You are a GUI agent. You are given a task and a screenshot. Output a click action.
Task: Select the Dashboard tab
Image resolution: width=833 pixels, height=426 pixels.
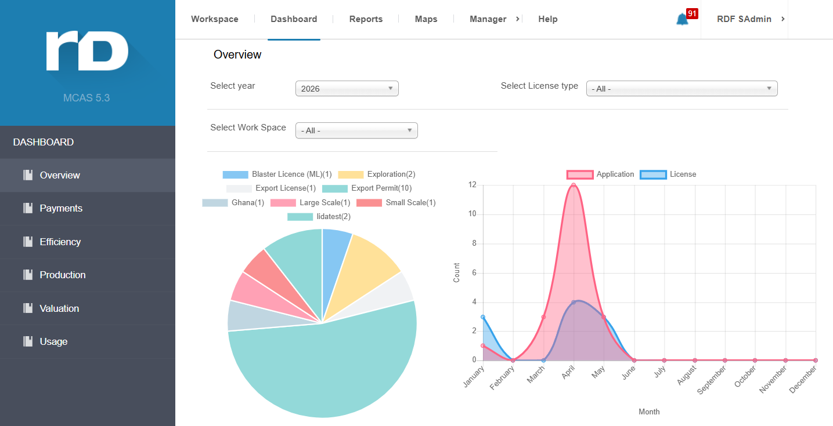click(x=294, y=19)
